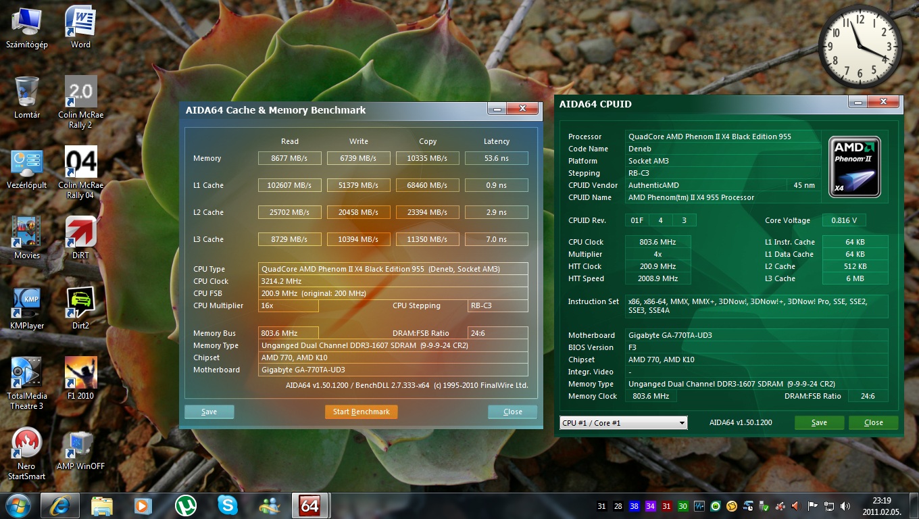919x519 pixels.
Task: Click the red 31 temperature tray icon
Action: pos(666,506)
